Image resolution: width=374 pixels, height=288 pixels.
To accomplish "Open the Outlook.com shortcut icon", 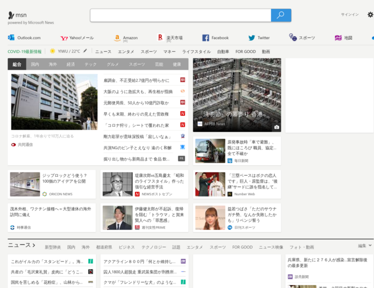I will click(x=11, y=37).
